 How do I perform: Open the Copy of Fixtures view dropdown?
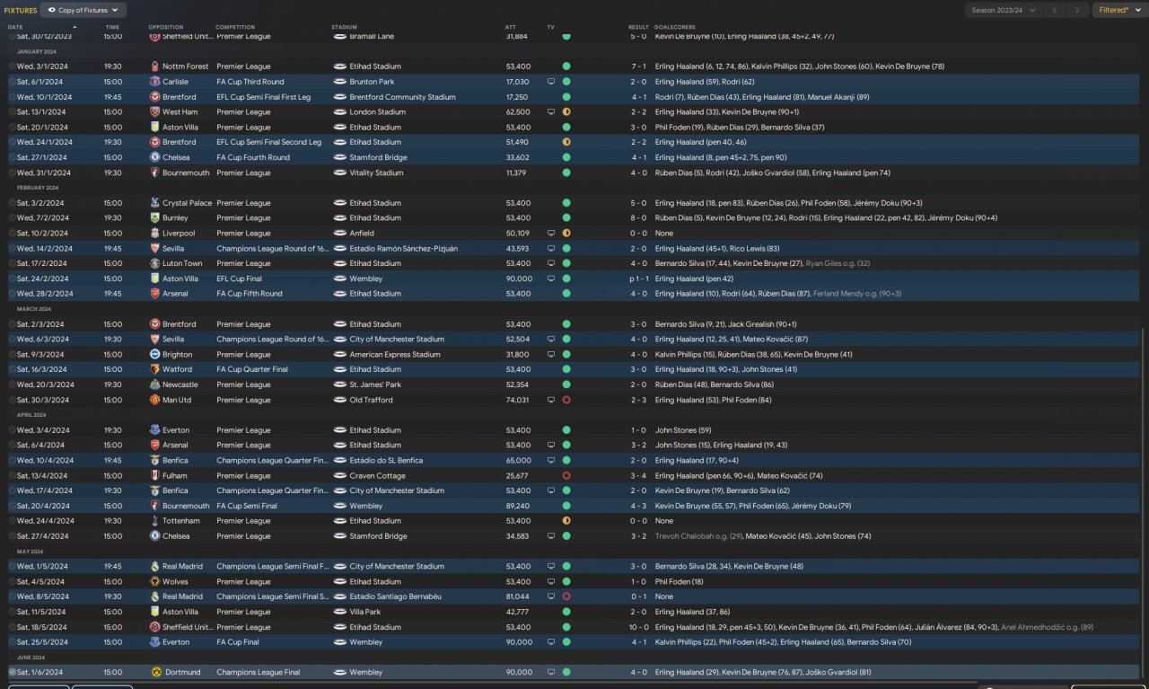pyautogui.click(x=83, y=10)
